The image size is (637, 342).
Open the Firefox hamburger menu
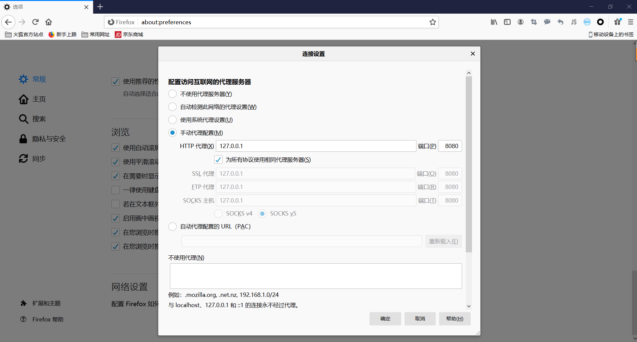point(630,22)
